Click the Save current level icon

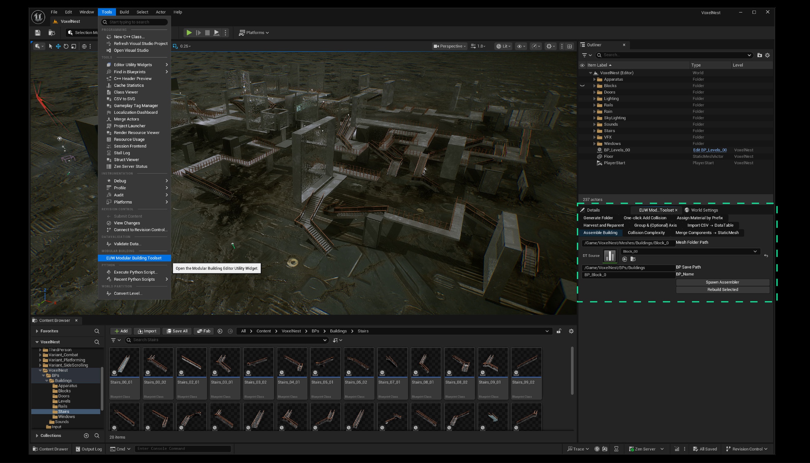pyautogui.click(x=38, y=33)
